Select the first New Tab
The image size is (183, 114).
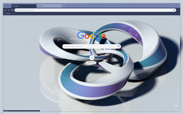24,6
